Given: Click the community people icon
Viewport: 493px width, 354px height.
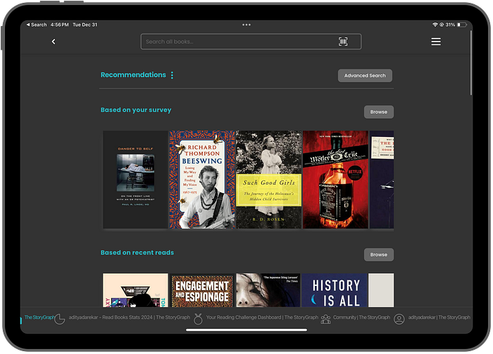Looking at the screenshot, I should point(325,319).
